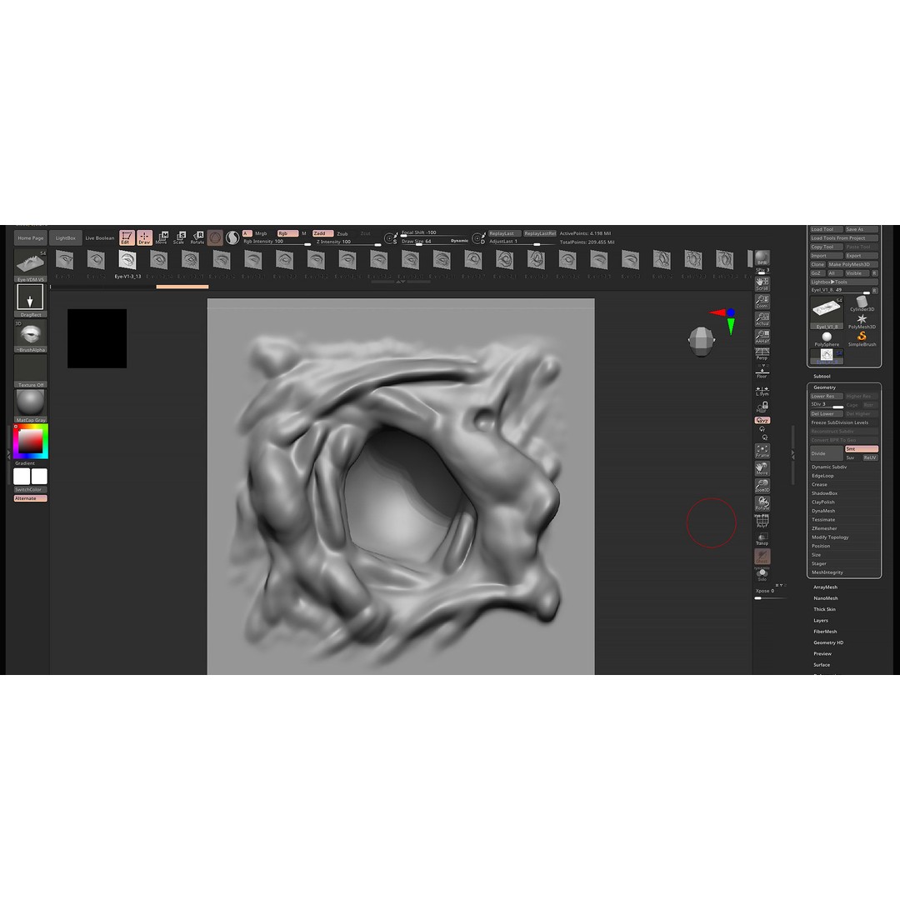Click the Zoom3D icon

point(762,486)
